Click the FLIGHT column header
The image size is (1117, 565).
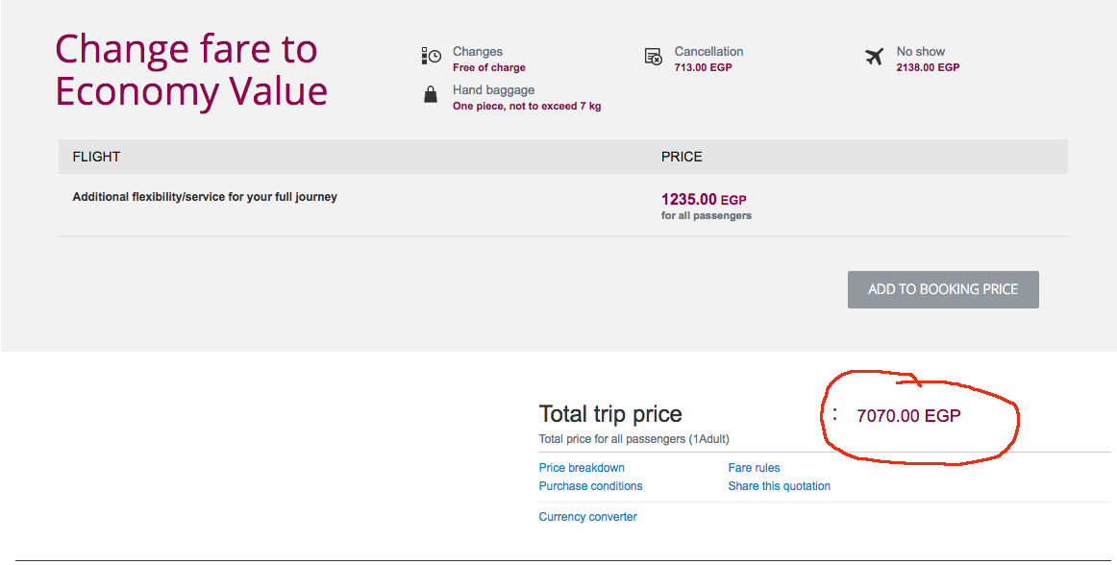(x=96, y=157)
